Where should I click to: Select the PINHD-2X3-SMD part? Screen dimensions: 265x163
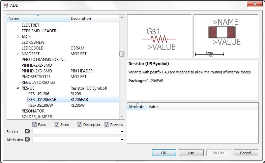[37, 71]
